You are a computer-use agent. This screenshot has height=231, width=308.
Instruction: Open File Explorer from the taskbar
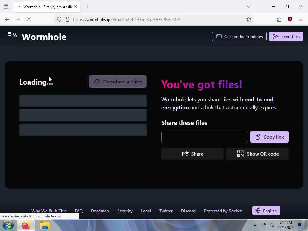(x=45, y=225)
